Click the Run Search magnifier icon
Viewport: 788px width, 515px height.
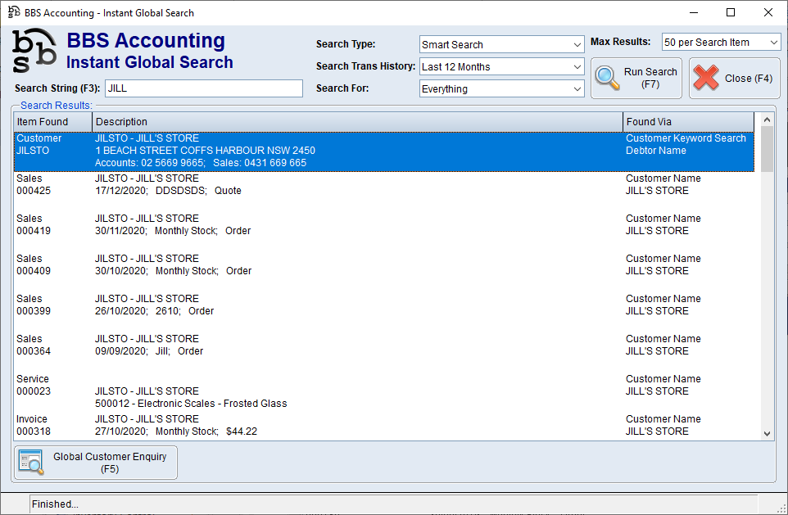608,78
